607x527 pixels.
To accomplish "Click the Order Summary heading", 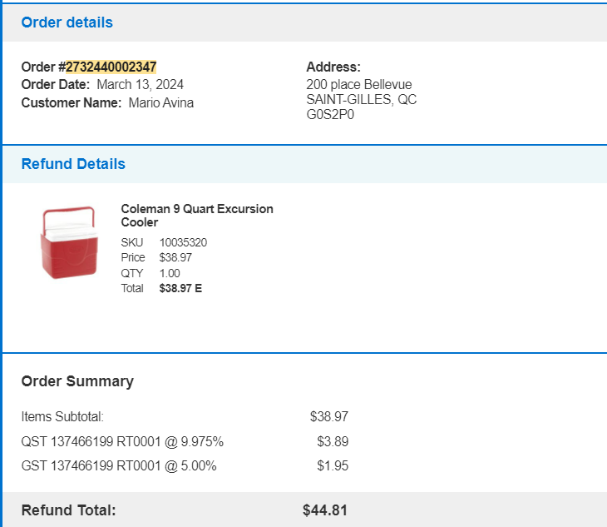I will (x=77, y=381).
